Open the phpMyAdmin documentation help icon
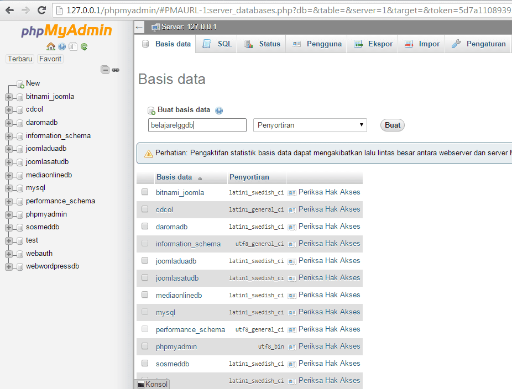The width and height of the screenshot is (512, 389). [62, 46]
